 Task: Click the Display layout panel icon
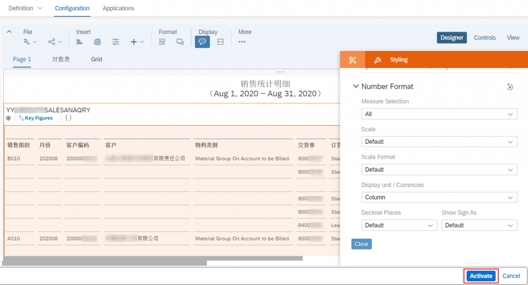point(221,42)
